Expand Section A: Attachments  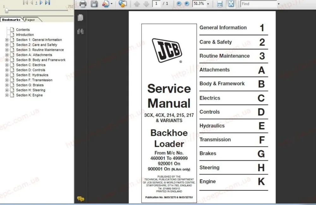point(7,55)
